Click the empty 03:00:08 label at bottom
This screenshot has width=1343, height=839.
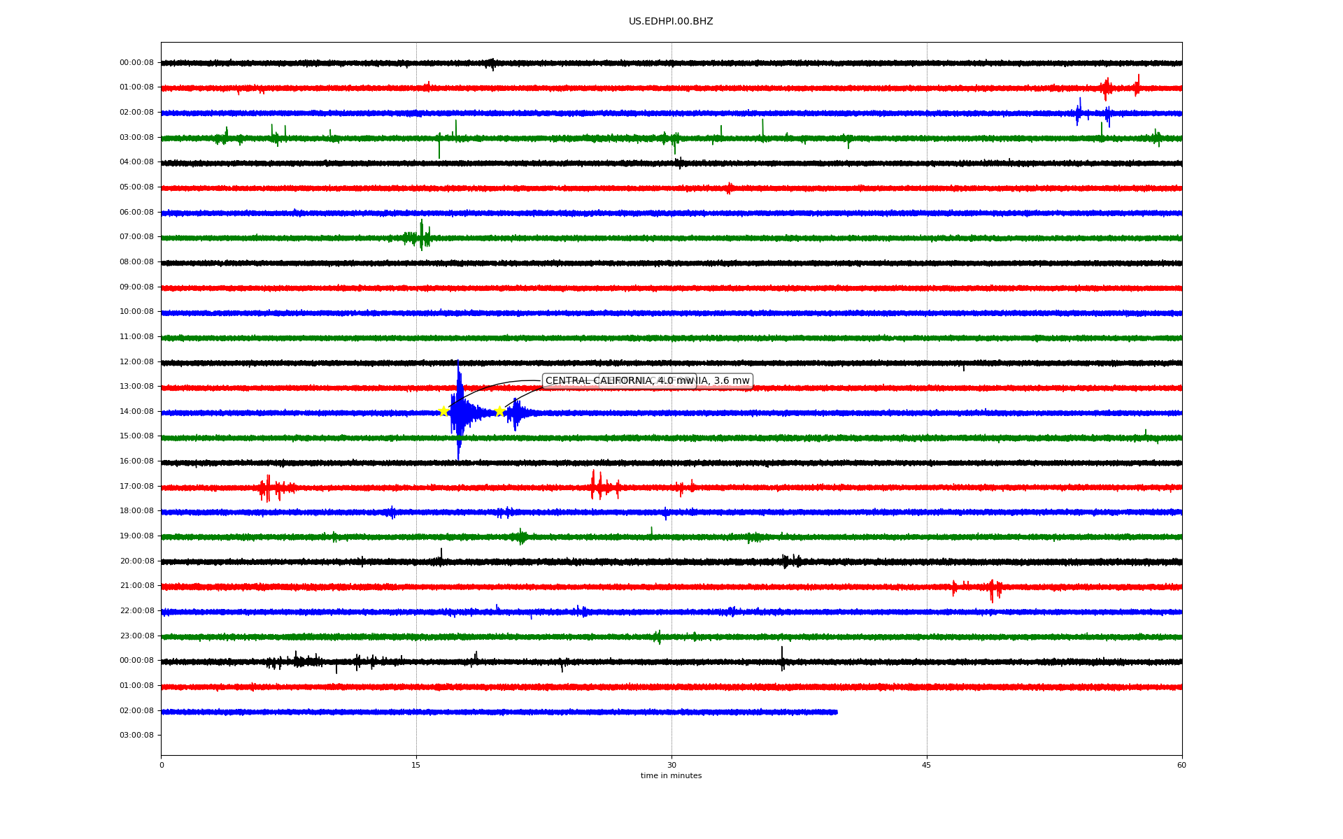[x=136, y=736]
